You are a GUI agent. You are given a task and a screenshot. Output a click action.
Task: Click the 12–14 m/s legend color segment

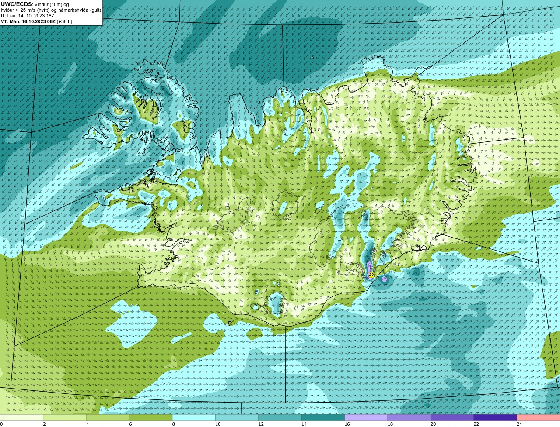pos(280,418)
